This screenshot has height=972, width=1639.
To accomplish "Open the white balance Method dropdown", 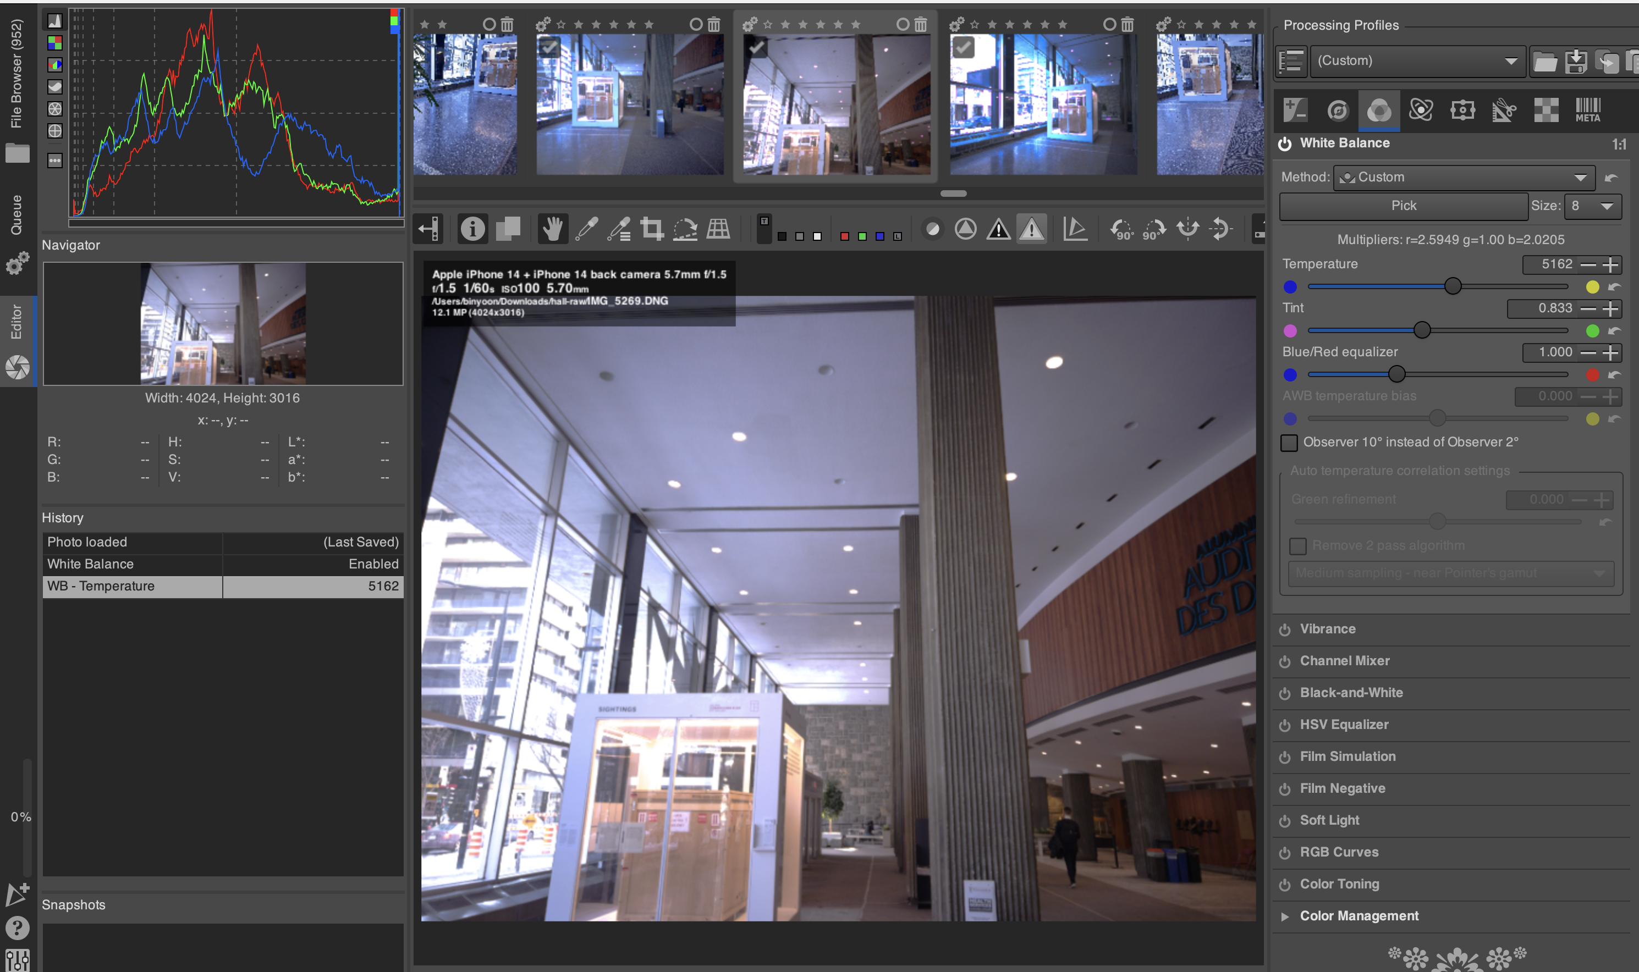I will [1463, 178].
